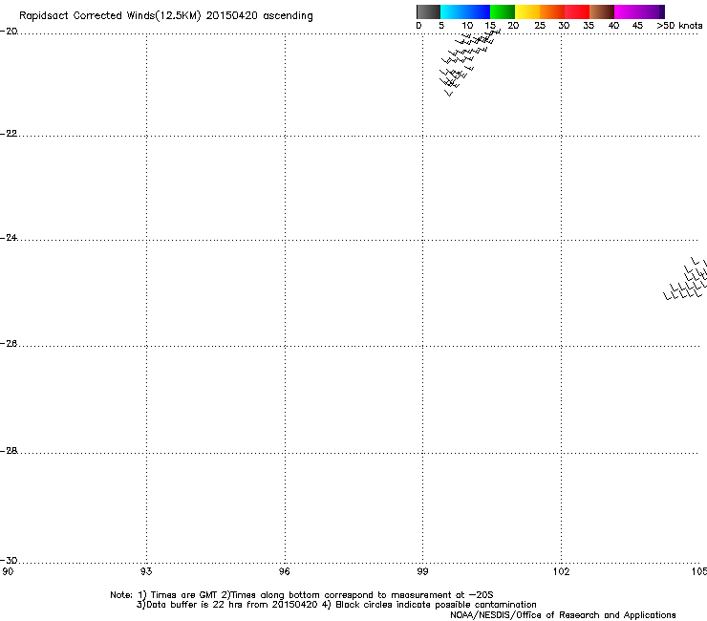This screenshot has width=707, height=621.
Task: Click the gray 0-5 knots color swatch
Action: (428, 11)
